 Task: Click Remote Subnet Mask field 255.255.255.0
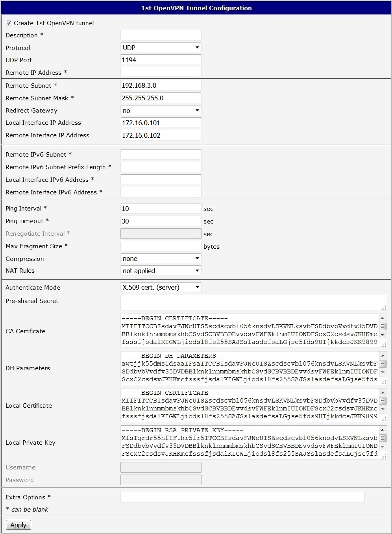tap(161, 98)
